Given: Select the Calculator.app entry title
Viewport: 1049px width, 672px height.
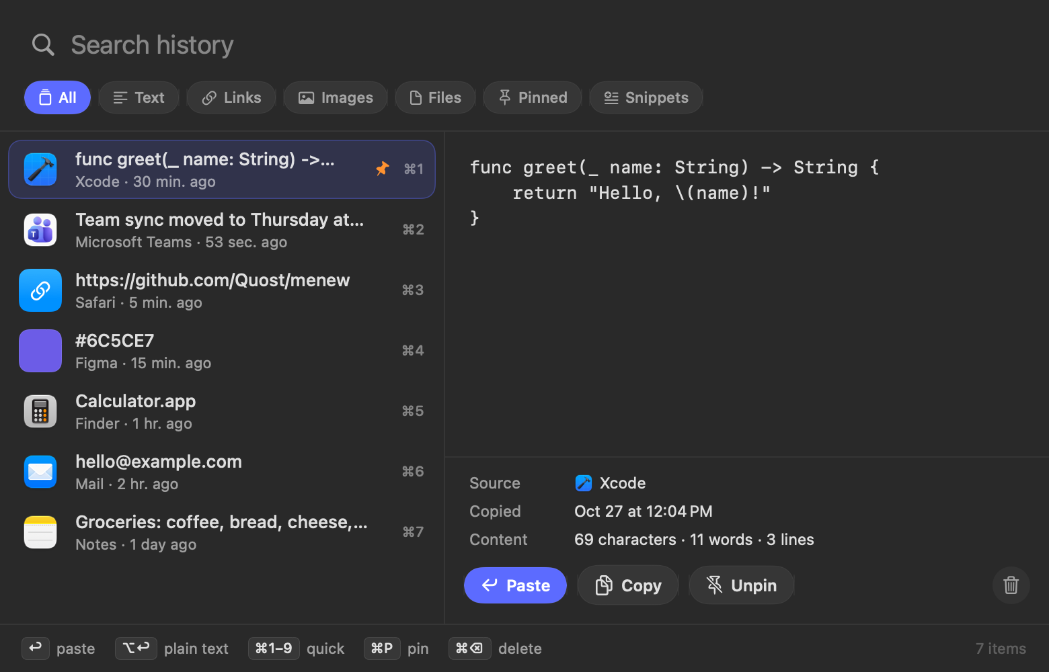Looking at the screenshot, I should click(135, 401).
